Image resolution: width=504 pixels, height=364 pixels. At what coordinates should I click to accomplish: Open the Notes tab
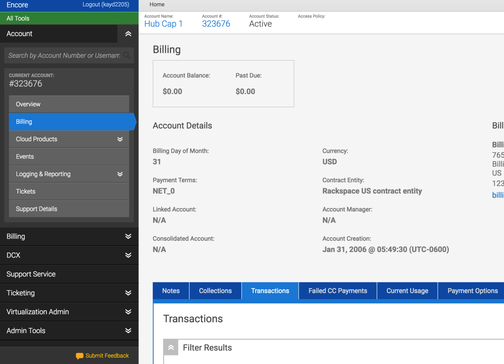[171, 291]
